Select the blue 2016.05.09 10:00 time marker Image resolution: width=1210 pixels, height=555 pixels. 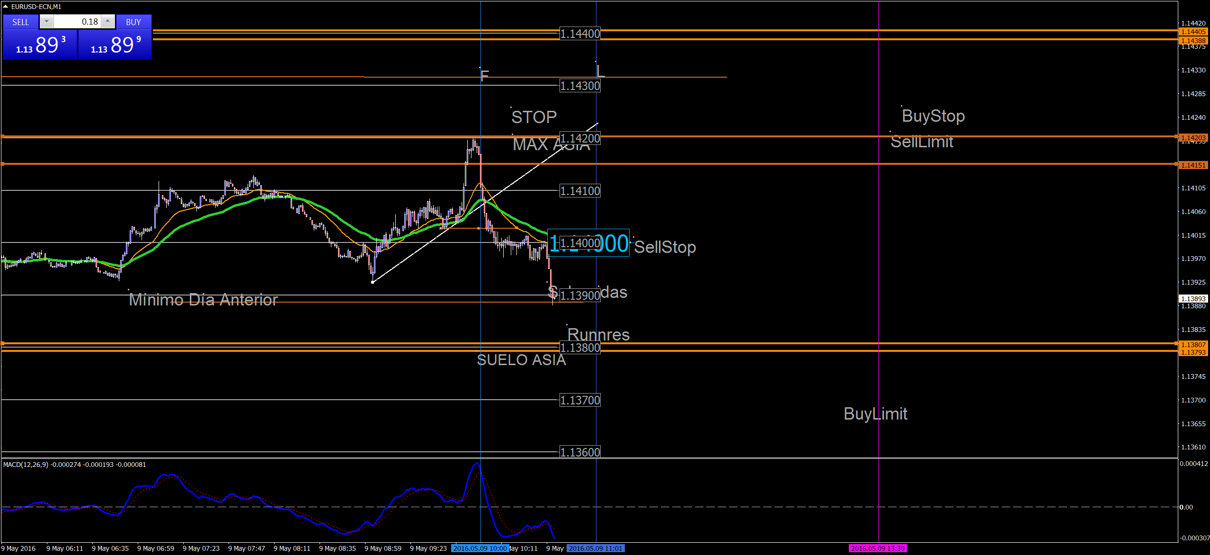point(480,548)
